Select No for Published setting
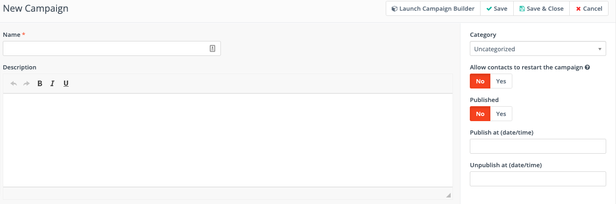The width and height of the screenshot is (616, 204). coord(480,114)
